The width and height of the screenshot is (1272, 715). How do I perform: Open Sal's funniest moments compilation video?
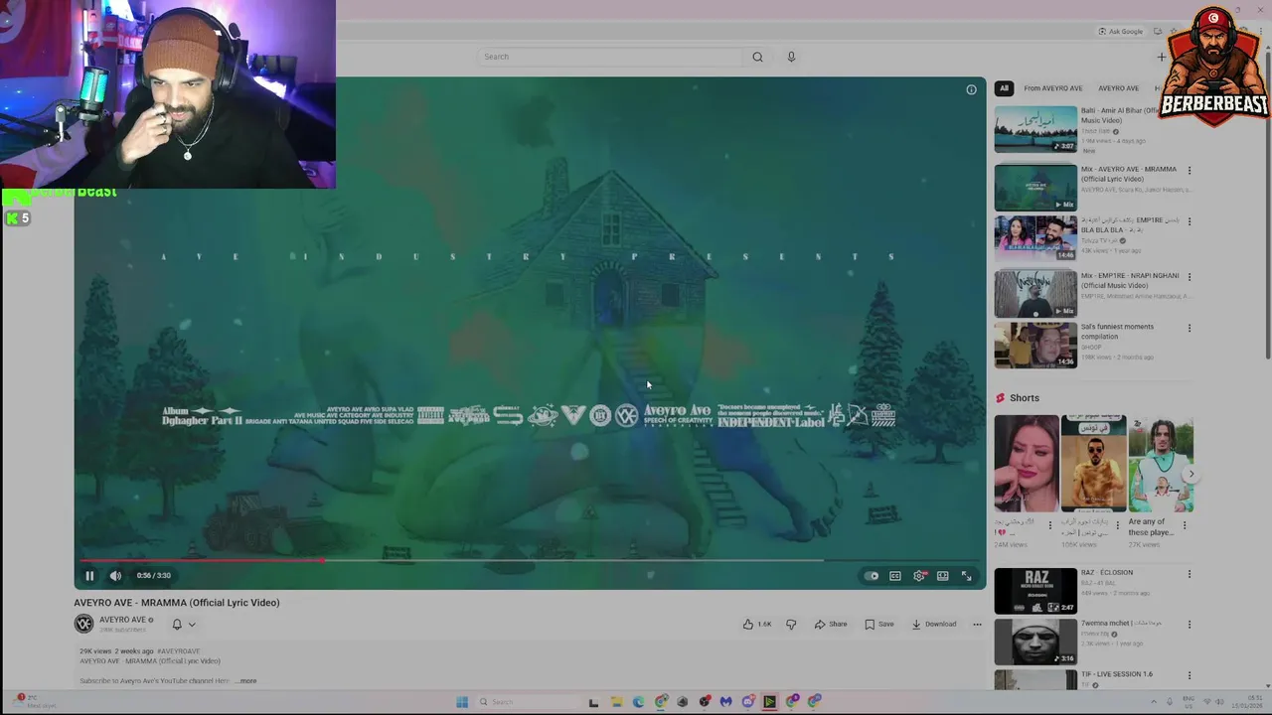[x=1035, y=345]
